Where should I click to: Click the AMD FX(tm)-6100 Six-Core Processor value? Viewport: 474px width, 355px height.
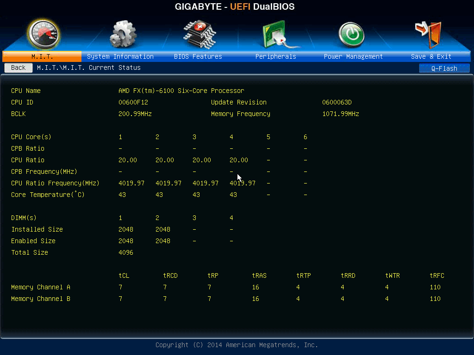click(181, 91)
